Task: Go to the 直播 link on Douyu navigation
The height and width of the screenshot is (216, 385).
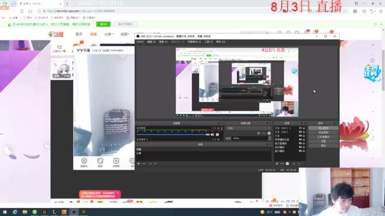Action: tap(93, 34)
